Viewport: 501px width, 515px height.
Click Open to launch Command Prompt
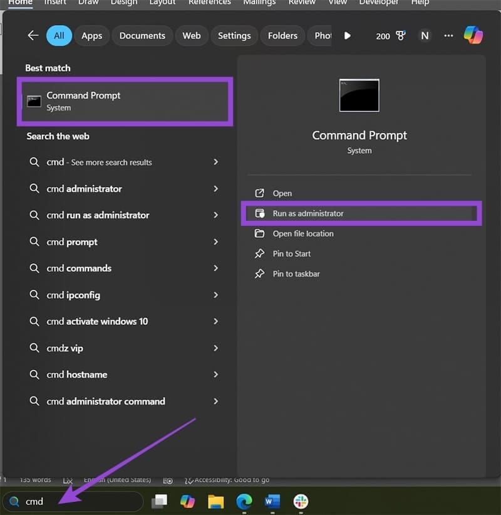(282, 193)
